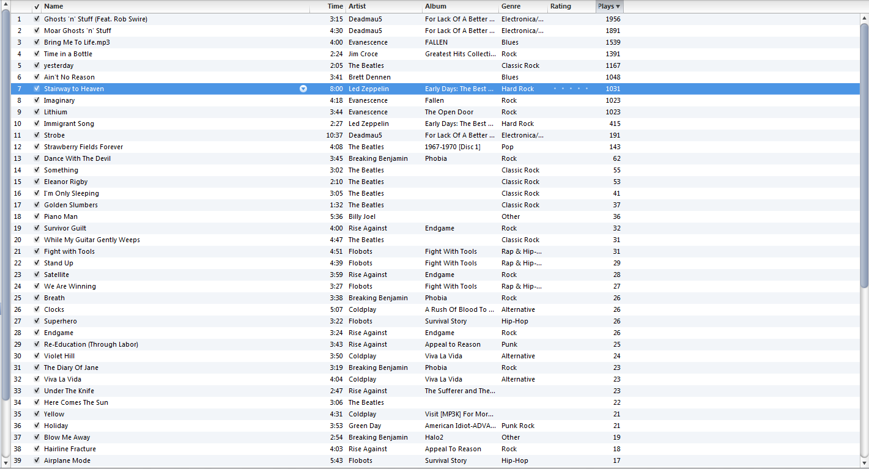This screenshot has height=469, width=869.
Task: Click artist Brett Dennen
Action: (x=369, y=77)
